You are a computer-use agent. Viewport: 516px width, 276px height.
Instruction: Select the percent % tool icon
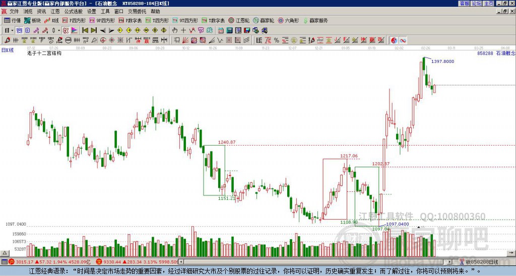277,40
